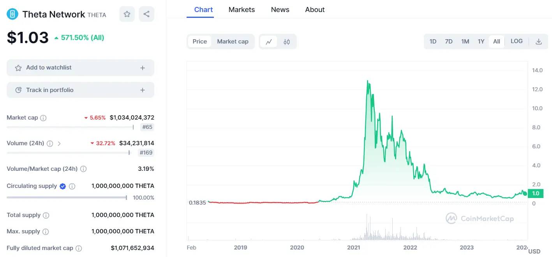Click current price marker 1.0 on chart

coord(535,194)
